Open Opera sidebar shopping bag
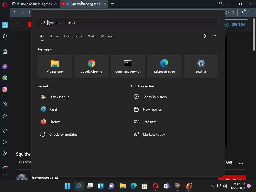Image resolution: width=256 pixels, height=192 pixels. point(5,51)
